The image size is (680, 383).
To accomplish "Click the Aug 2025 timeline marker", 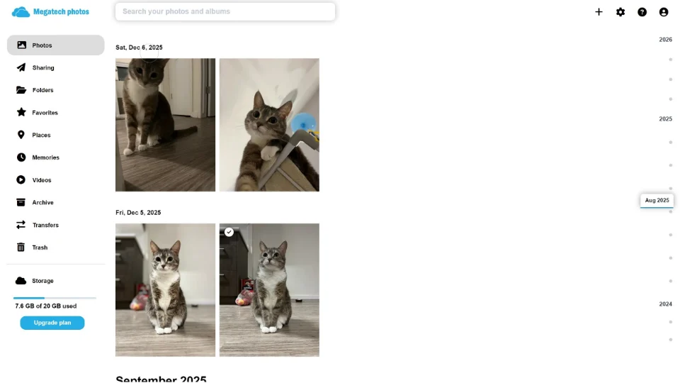I will [x=657, y=200].
